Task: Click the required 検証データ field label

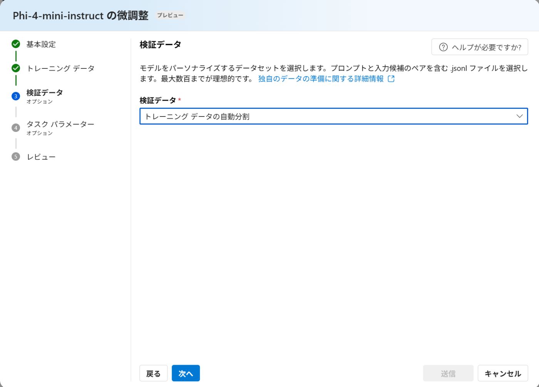Action: [158, 100]
